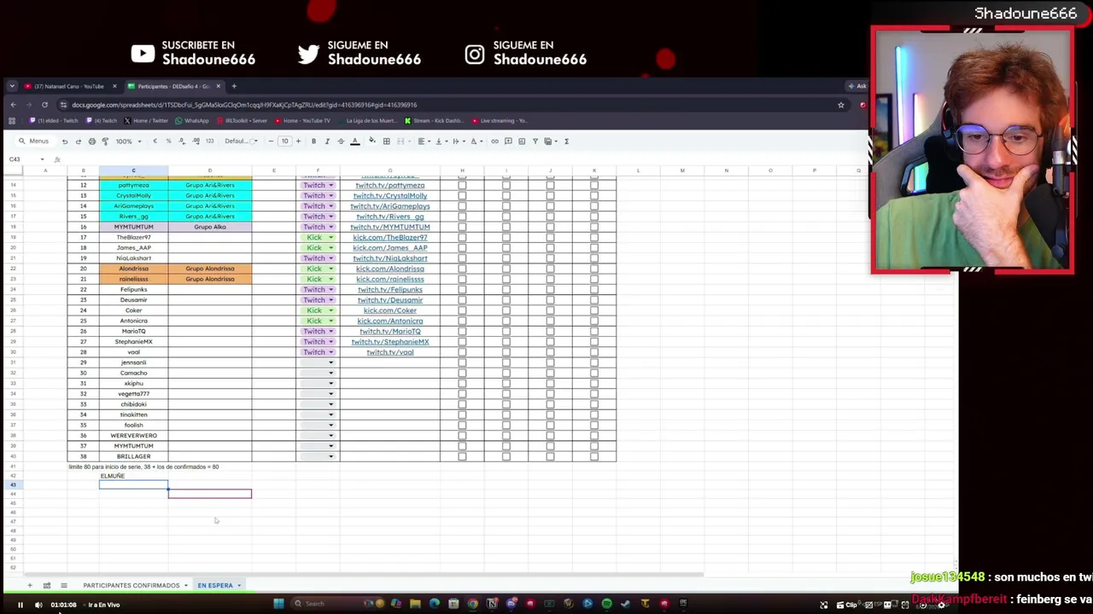Open cell borders tool
Viewport: 1093px width, 614px height.
point(386,142)
